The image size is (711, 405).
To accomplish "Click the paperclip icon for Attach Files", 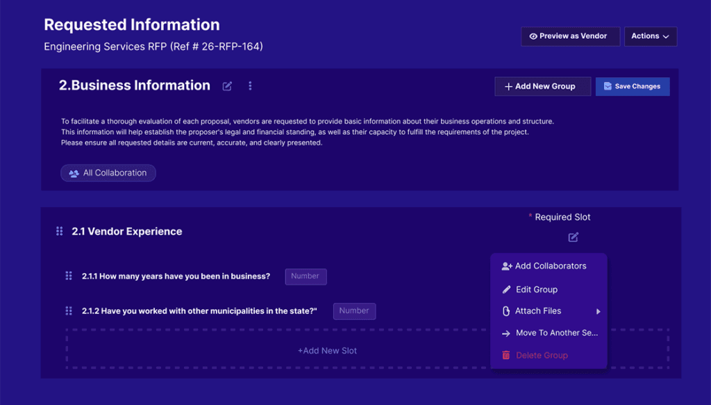I will coord(506,311).
